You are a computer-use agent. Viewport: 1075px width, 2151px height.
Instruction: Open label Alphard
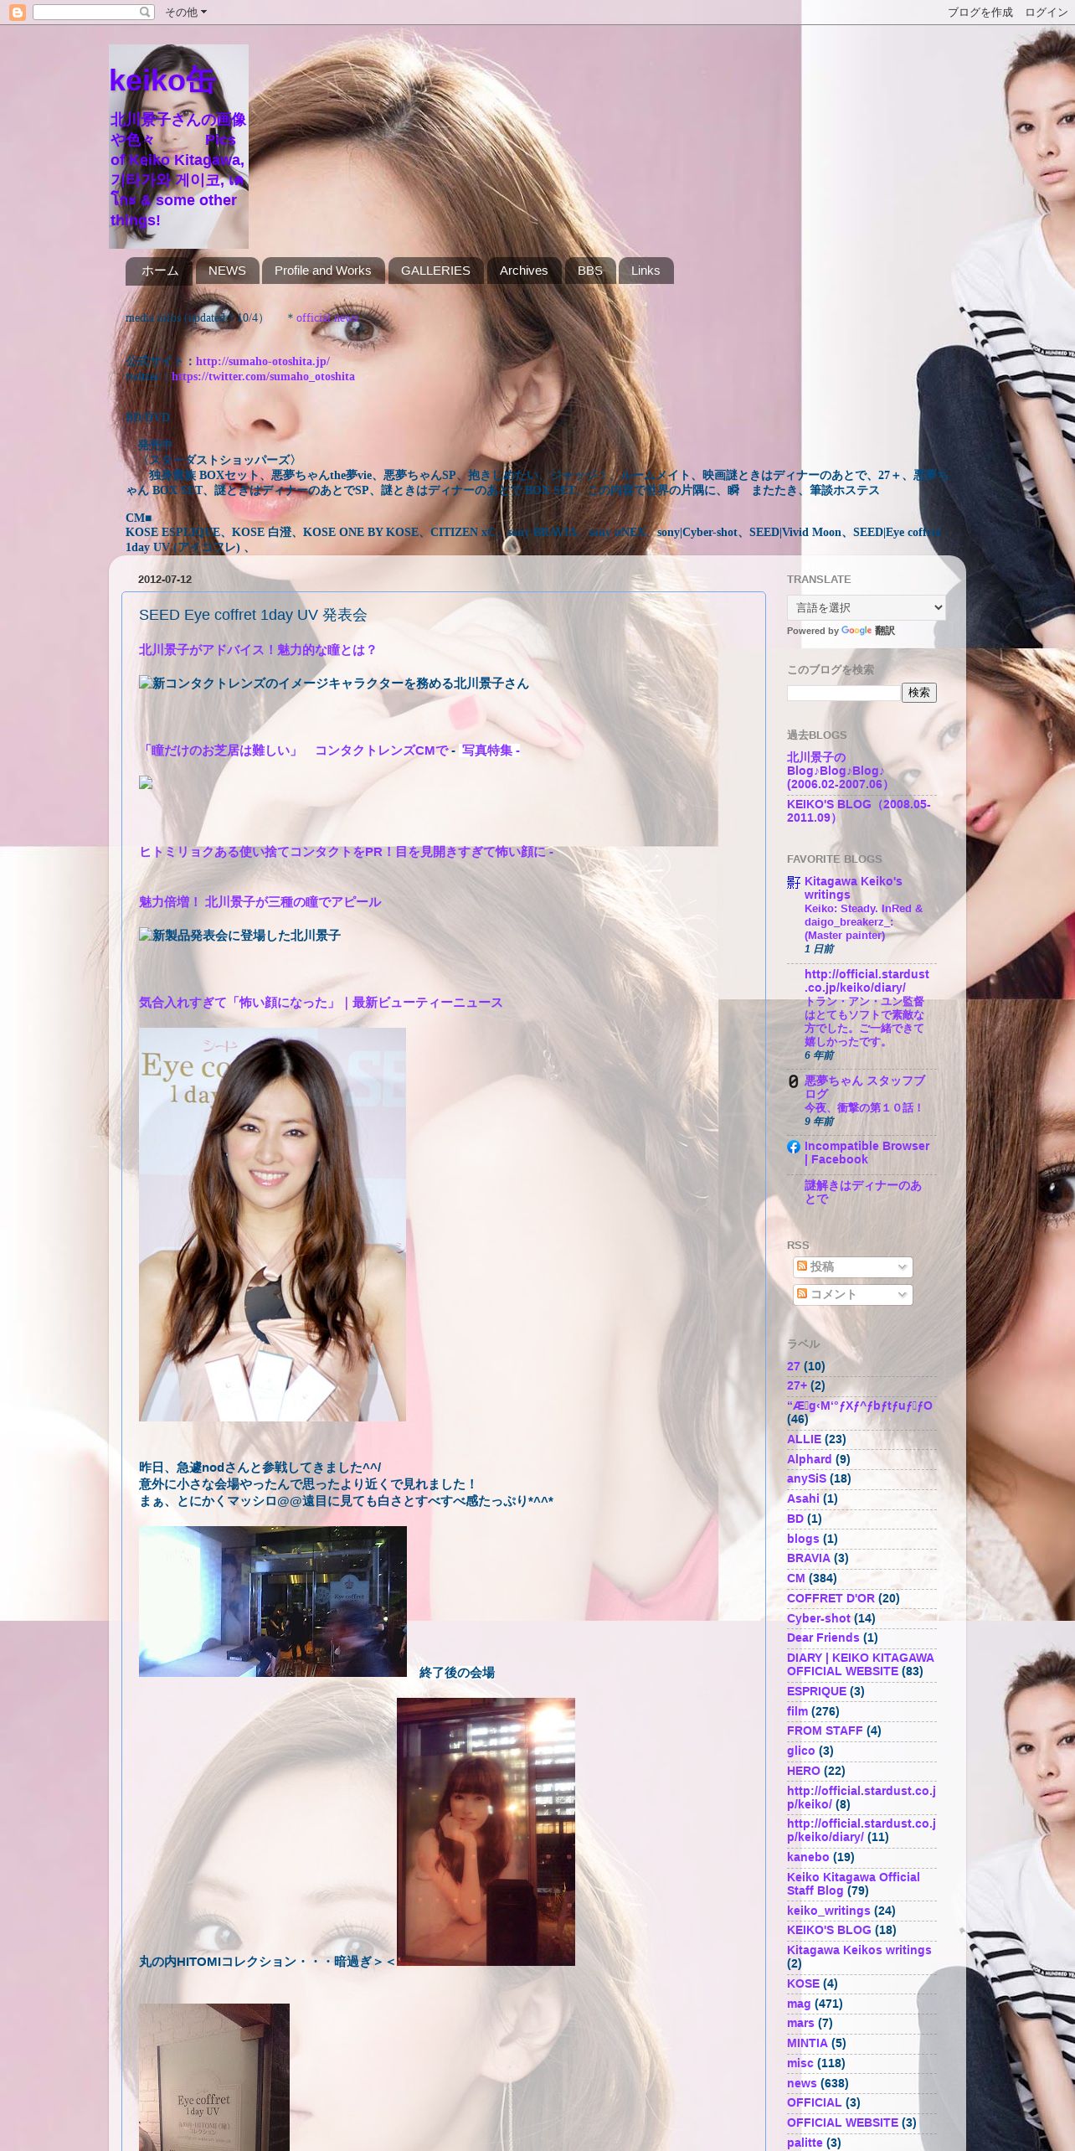point(810,1459)
